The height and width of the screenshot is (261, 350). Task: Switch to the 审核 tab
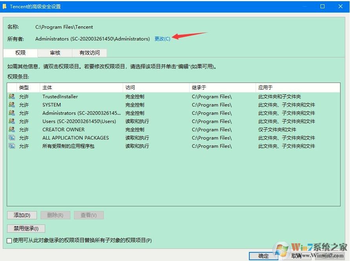55,53
